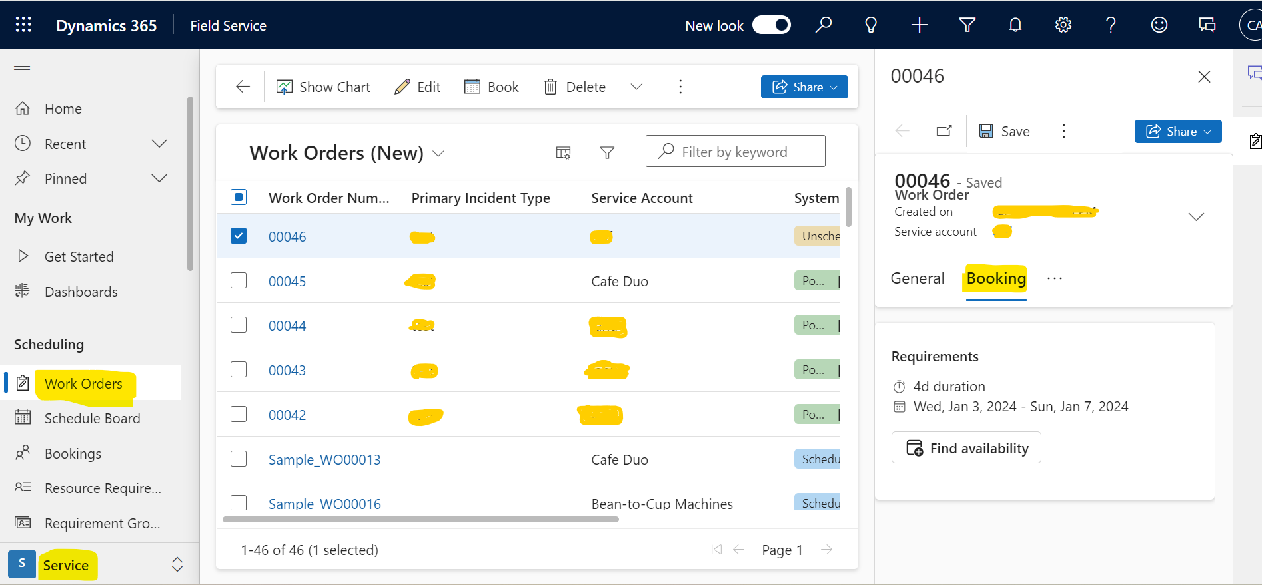
Task: Click Edit in command bar
Action: [418, 87]
